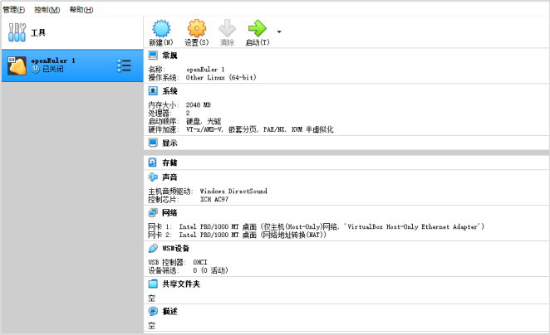Open the 控制(M) menu
The image size is (550, 335).
tap(47, 10)
